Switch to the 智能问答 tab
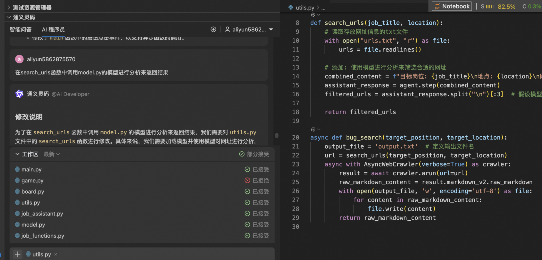 21,30
